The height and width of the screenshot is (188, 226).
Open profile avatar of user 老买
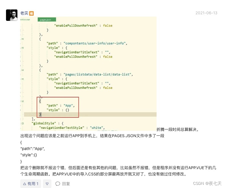click(12, 15)
